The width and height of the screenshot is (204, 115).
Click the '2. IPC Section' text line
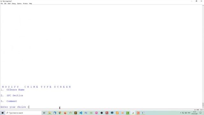[x=12, y=96]
